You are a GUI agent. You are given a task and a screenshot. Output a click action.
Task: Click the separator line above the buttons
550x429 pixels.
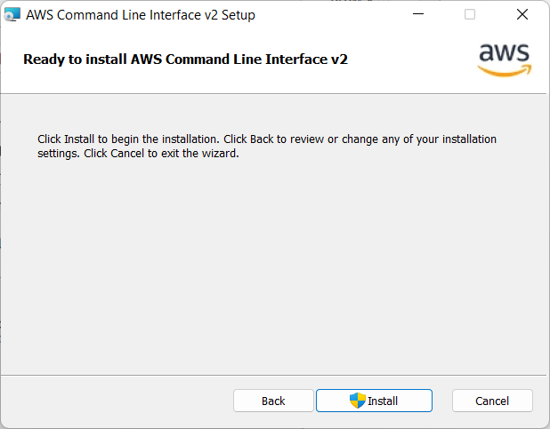tap(267, 374)
